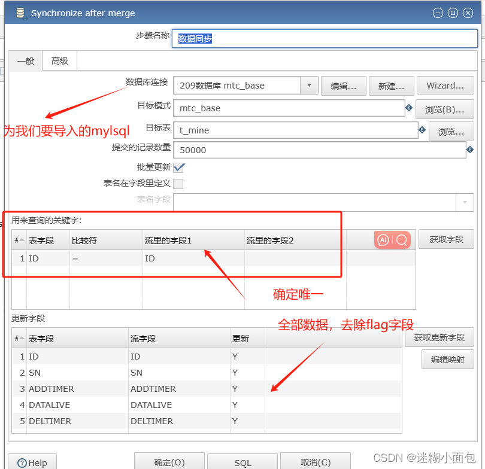Viewport: 485px width, 469px height.
Task: Switch to the 一般 tab
Action: point(26,61)
